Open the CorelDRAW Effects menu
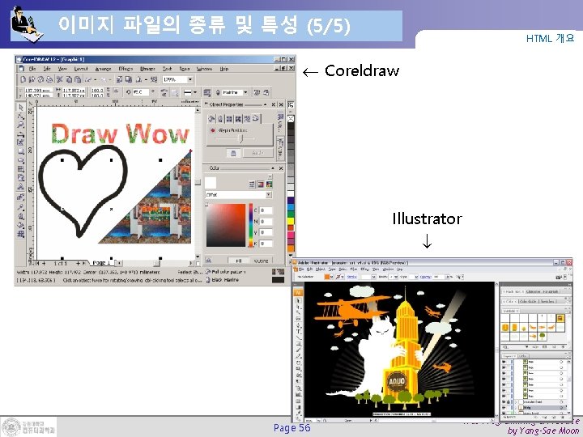 coord(126,69)
